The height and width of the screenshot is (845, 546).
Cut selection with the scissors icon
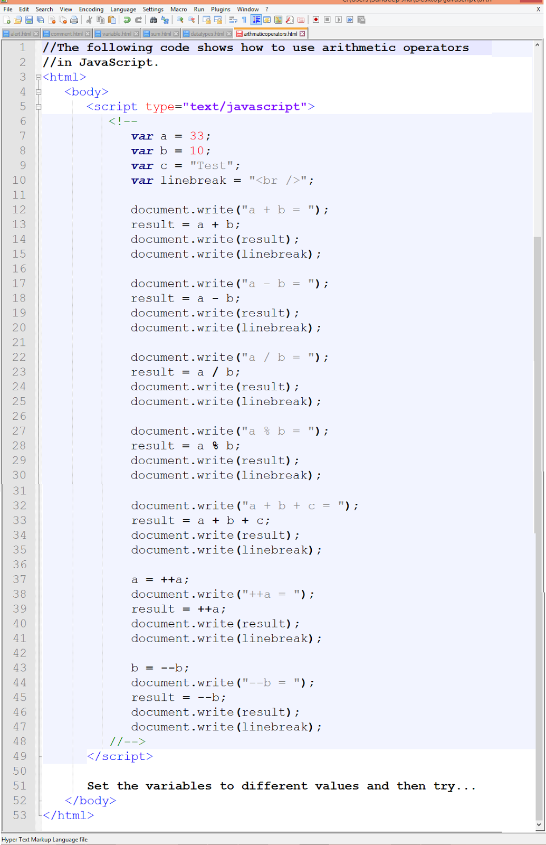89,20
